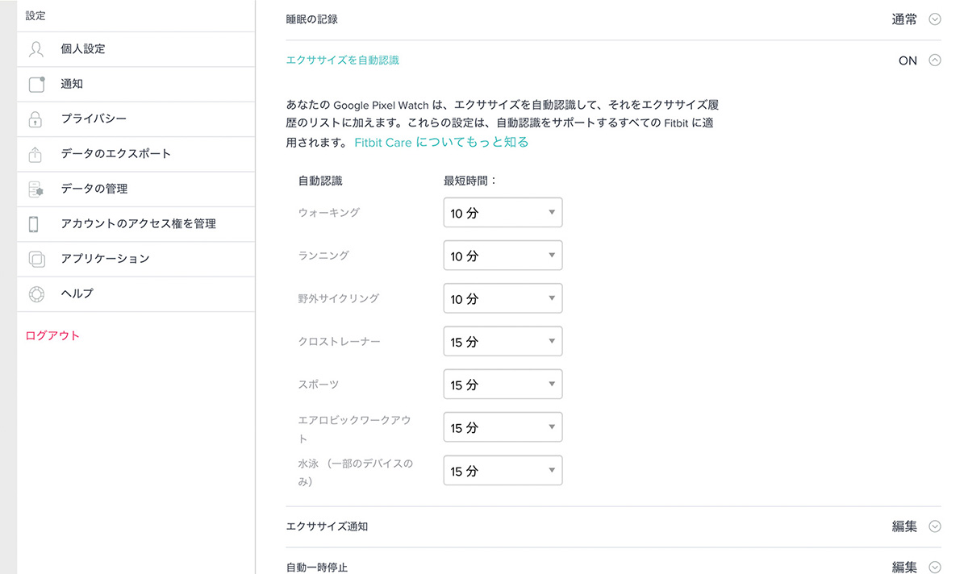The height and width of the screenshot is (574, 968).
Task: Expand the 睡眠の記録 chevron
Action: click(x=935, y=19)
